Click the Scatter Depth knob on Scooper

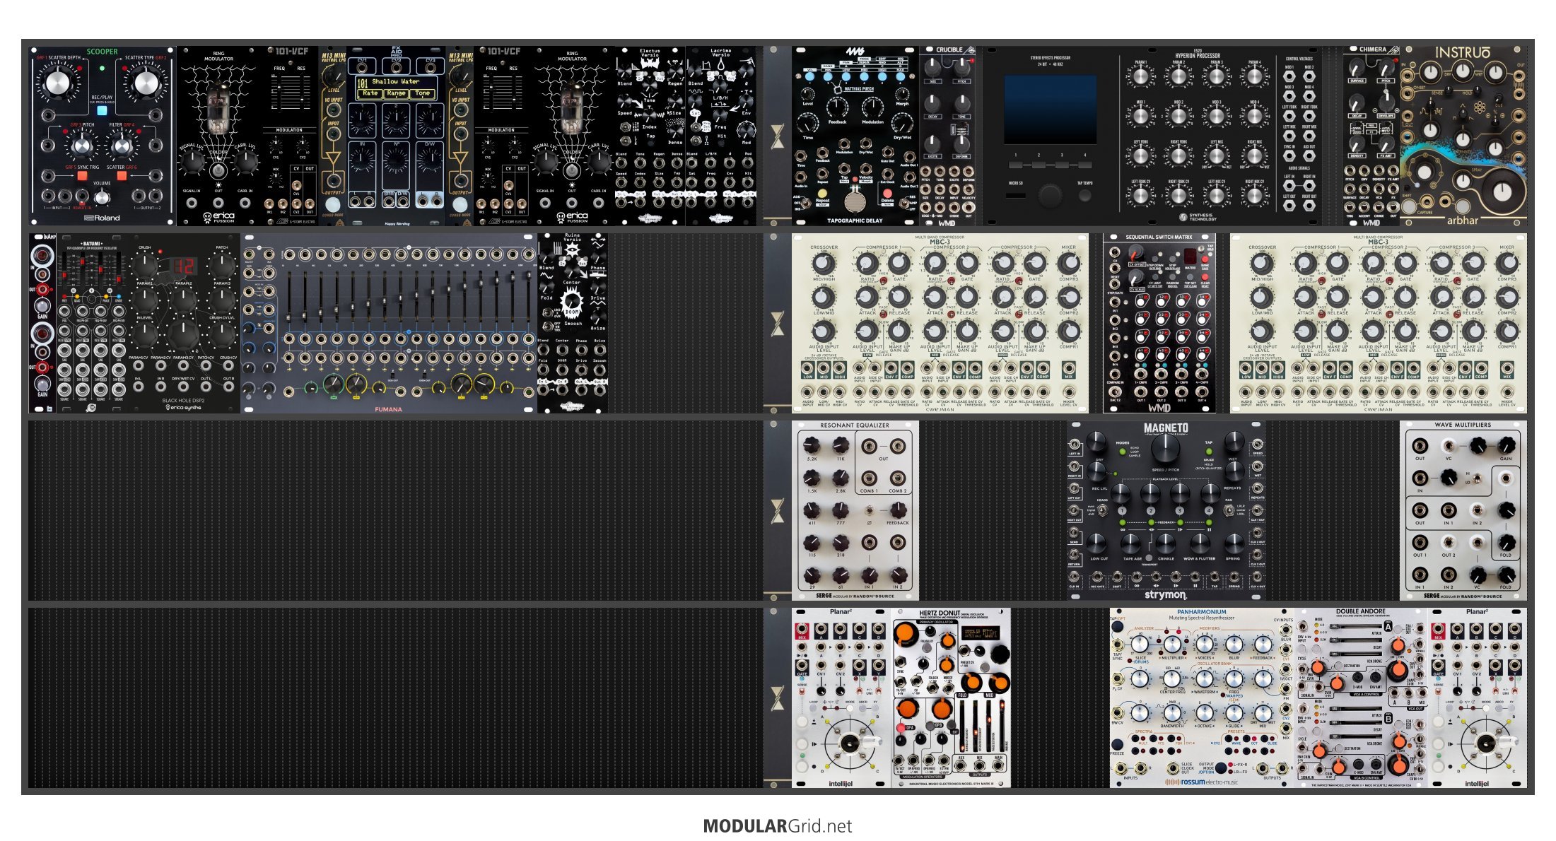tap(57, 83)
